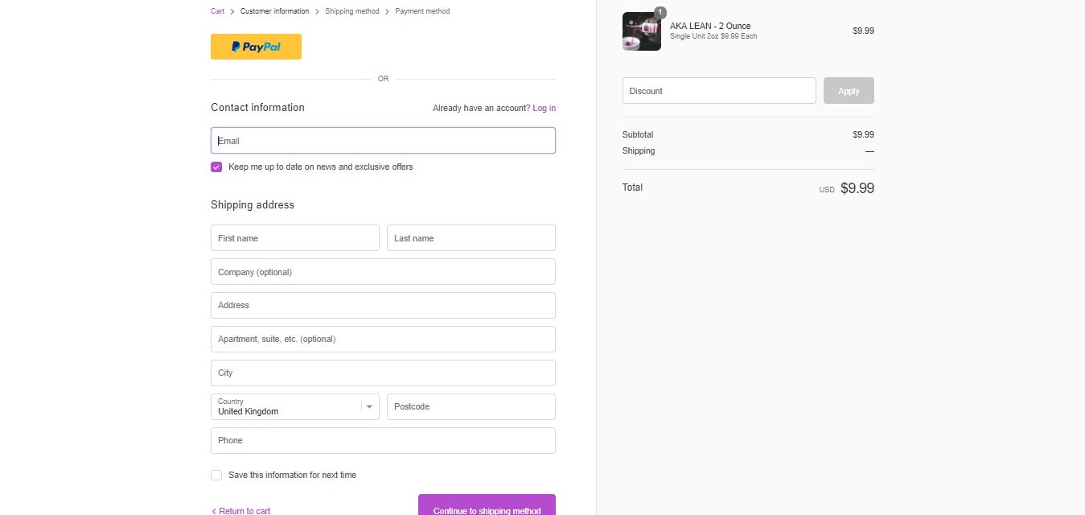Image resolution: width=1085 pixels, height=515 pixels.
Task: Select Shipping method breadcrumb step
Action: (352, 11)
